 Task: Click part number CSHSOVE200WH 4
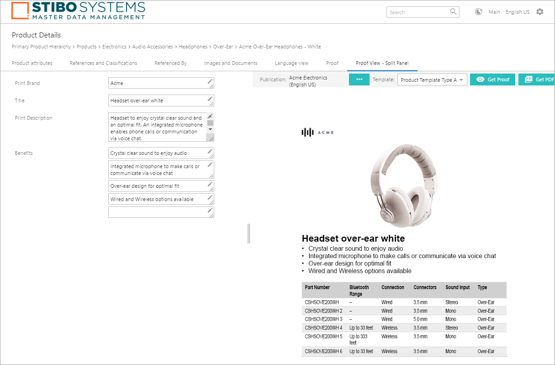coord(323,328)
